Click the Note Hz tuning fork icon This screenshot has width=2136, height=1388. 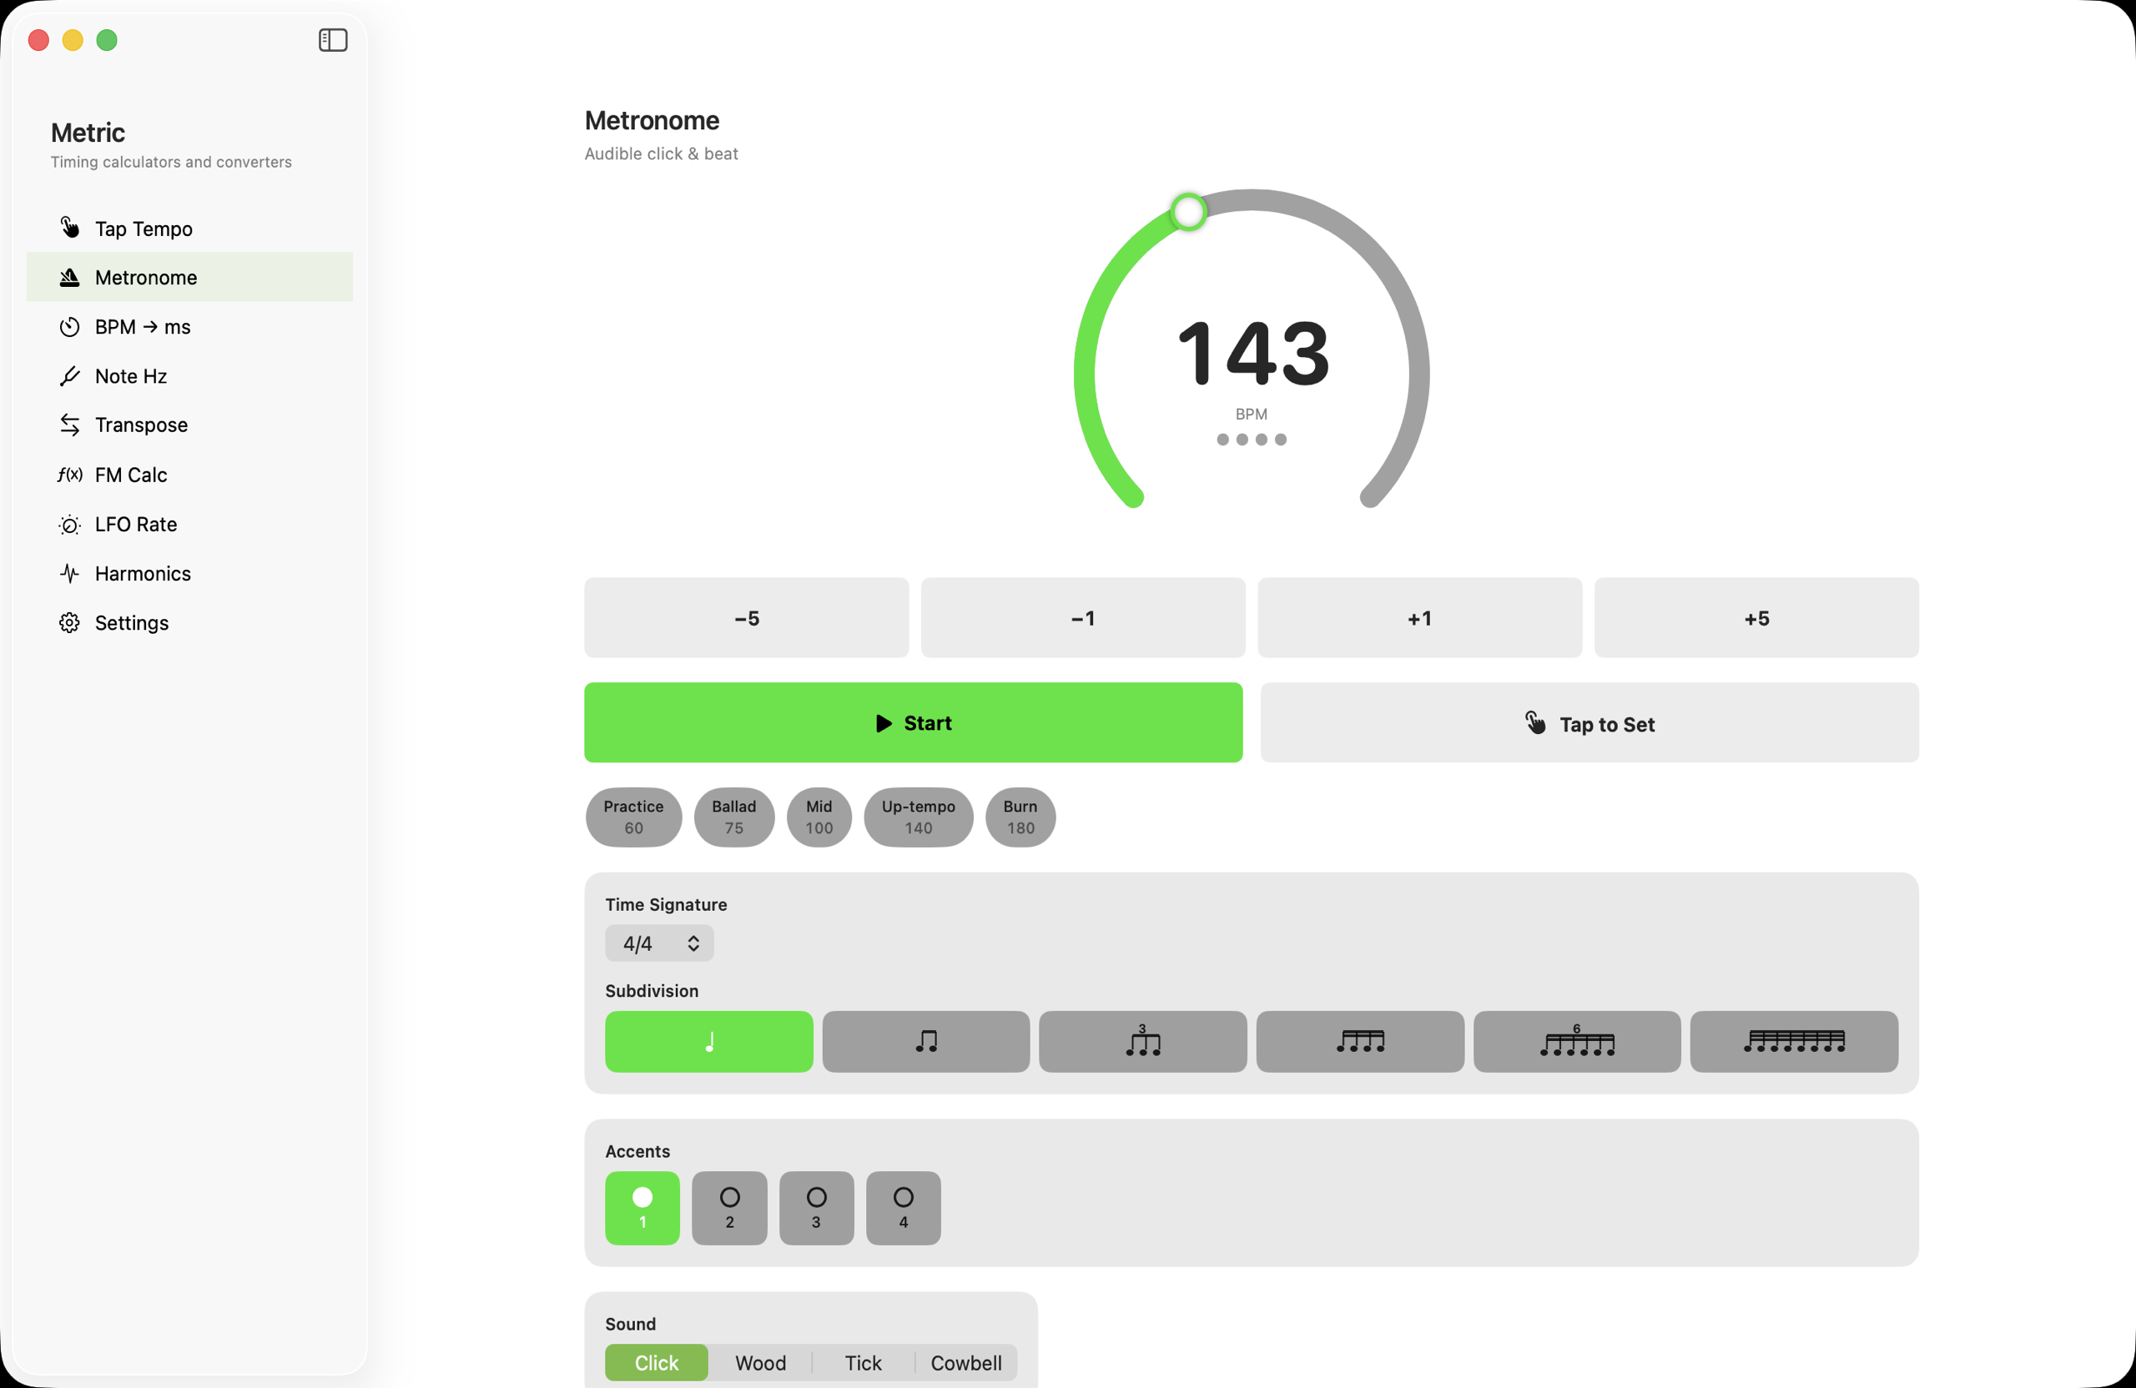click(69, 376)
